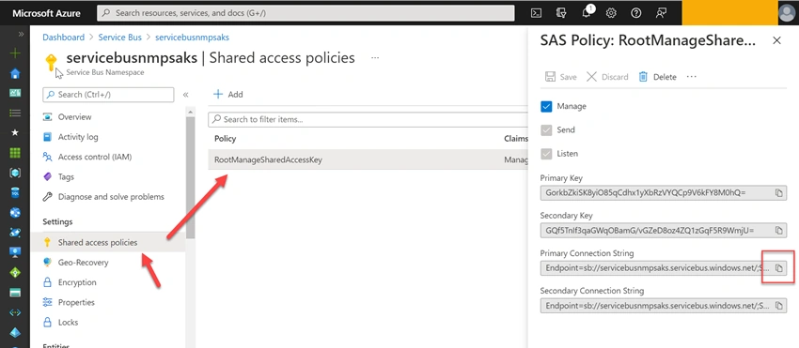The height and width of the screenshot is (348, 799).
Task: Open Cloud Shell from top bar
Action: (536, 13)
